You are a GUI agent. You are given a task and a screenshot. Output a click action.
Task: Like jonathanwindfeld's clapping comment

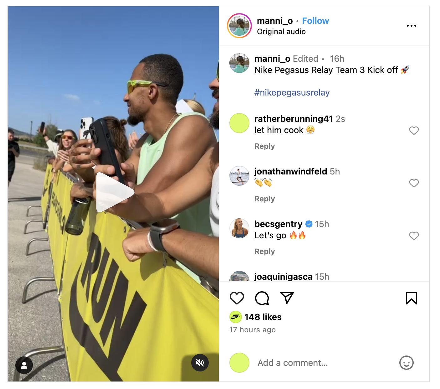(x=414, y=183)
